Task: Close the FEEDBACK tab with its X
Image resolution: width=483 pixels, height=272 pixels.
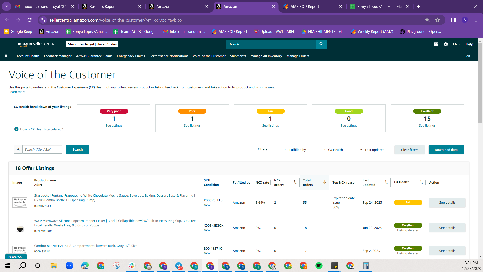Action: click(x=24, y=257)
